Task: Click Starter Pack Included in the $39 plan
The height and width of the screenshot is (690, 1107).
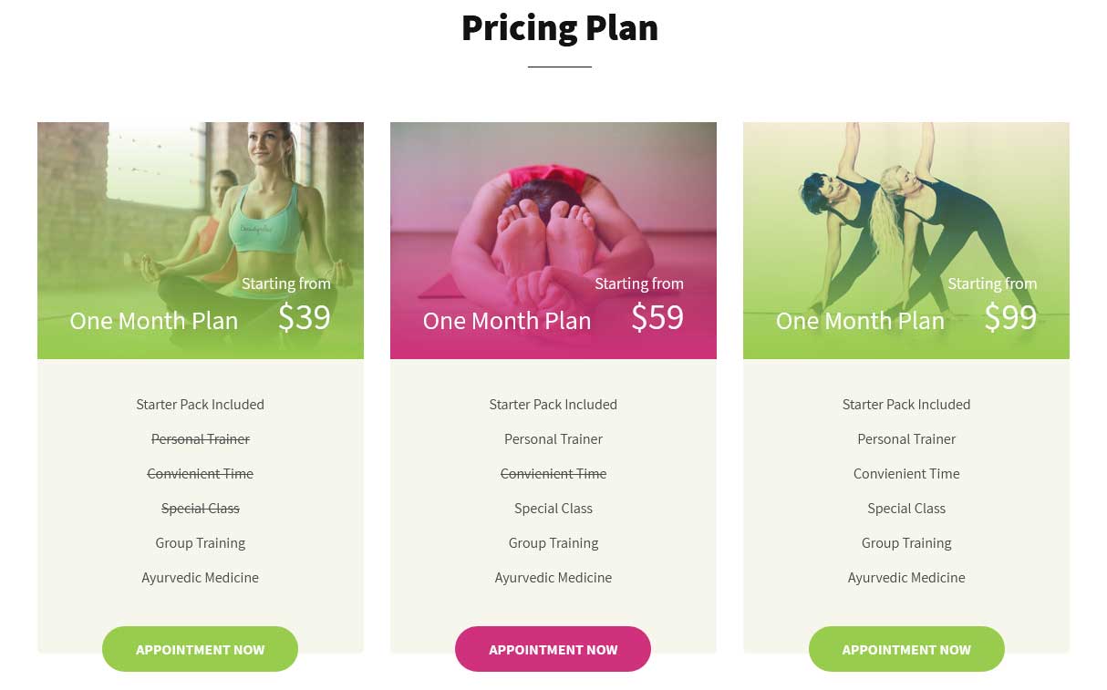Action: [201, 405]
